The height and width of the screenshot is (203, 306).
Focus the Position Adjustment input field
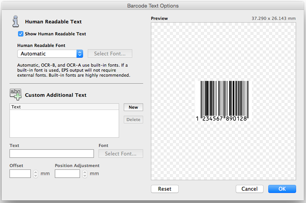pyautogui.click(x=67, y=174)
